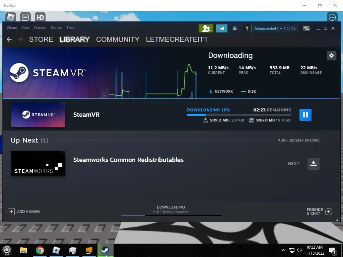The width and height of the screenshot is (343, 257).
Task: Click the 22 MB/s disk usage value
Action: [309, 68]
